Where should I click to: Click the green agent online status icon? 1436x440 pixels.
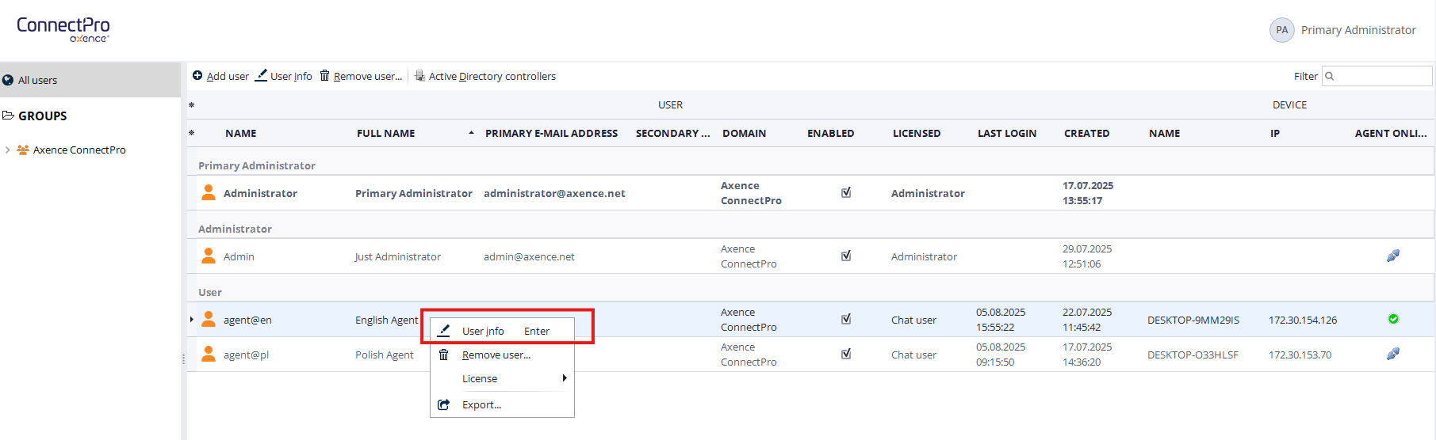1392,319
